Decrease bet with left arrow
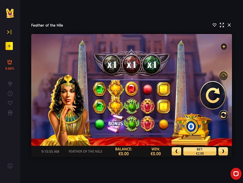 tap(177, 151)
